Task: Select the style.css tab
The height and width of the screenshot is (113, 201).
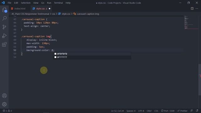Action: click(x=40, y=8)
